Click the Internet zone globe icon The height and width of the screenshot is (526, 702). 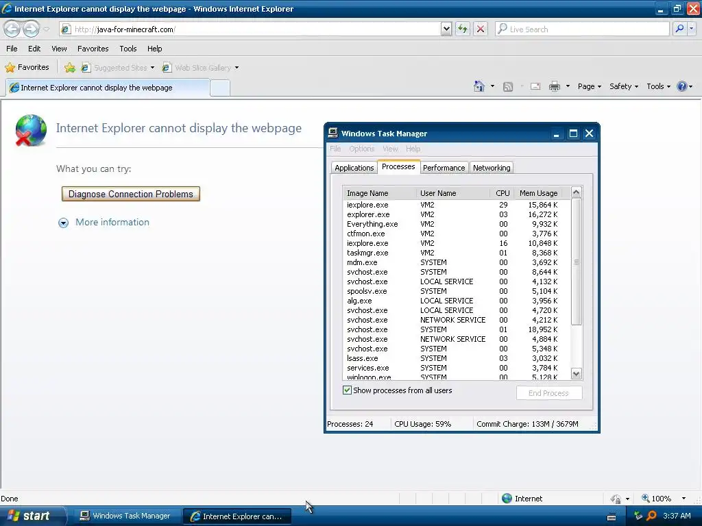(507, 499)
